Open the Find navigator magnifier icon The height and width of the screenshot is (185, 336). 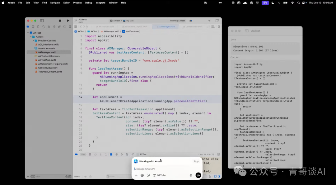click(x=43, y=27)
